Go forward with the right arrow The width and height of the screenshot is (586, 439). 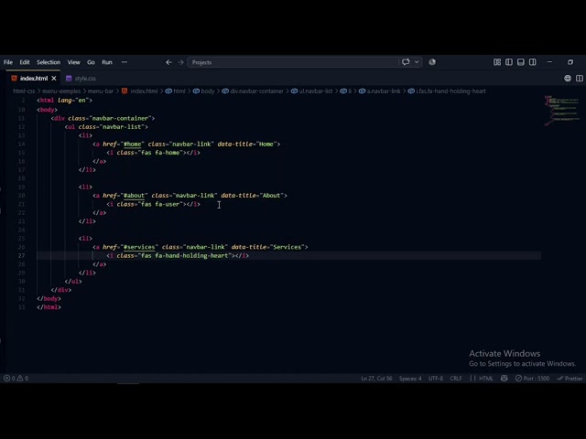pyautogui.click(x=180, y=62)
